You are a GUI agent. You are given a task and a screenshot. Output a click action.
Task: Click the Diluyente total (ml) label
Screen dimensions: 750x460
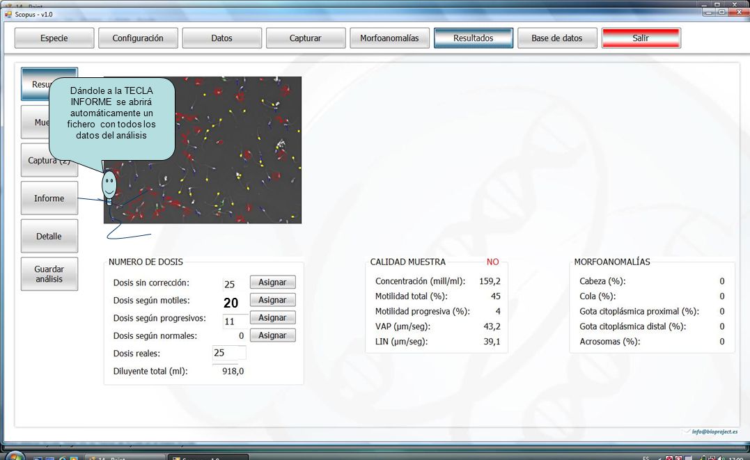[x=150, y=371]
